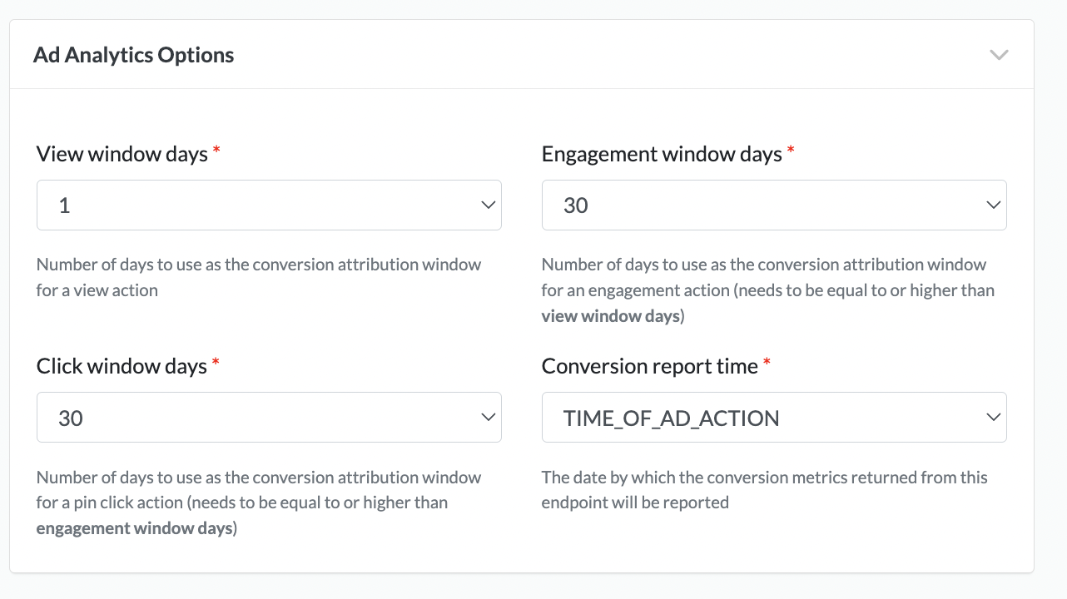Click the red asterisk beside View window days
This screenshot has width=1067, height=599.
coord(217,151)
